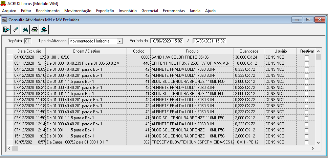Enable Reativar on 07/12/2020 12:14 BLOQ SOL row
This screenshot has width=328, height=158.
(307, 130)
